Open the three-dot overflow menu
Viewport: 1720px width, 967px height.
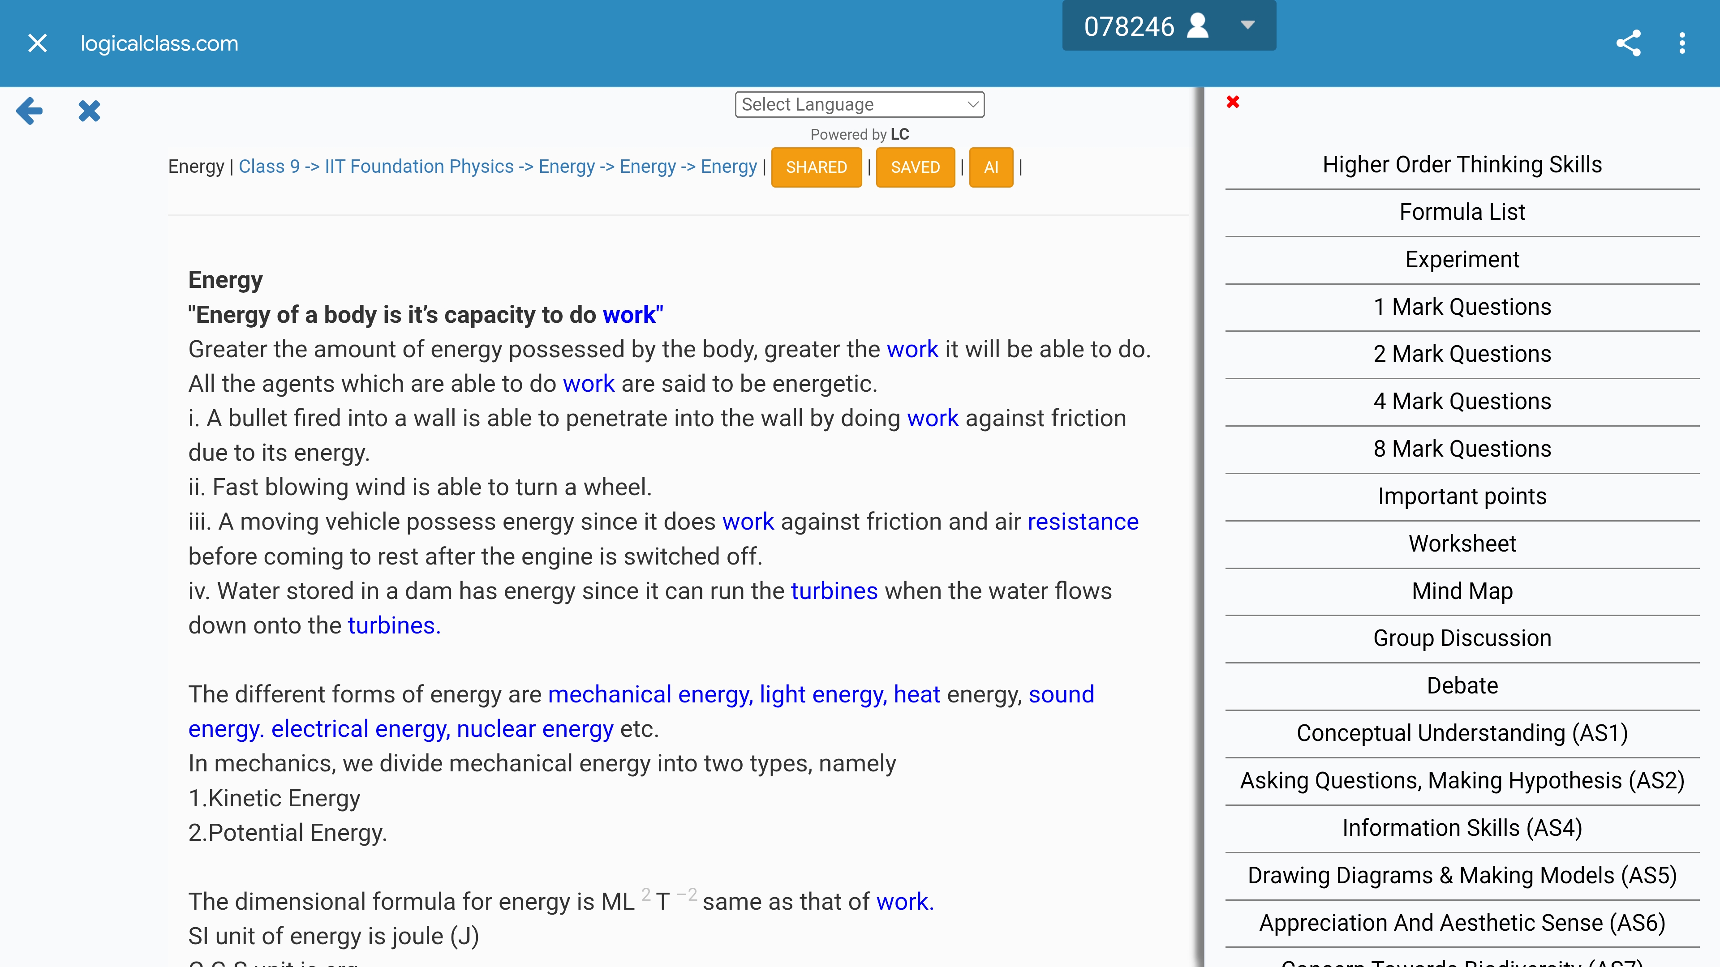point(1682,43)
